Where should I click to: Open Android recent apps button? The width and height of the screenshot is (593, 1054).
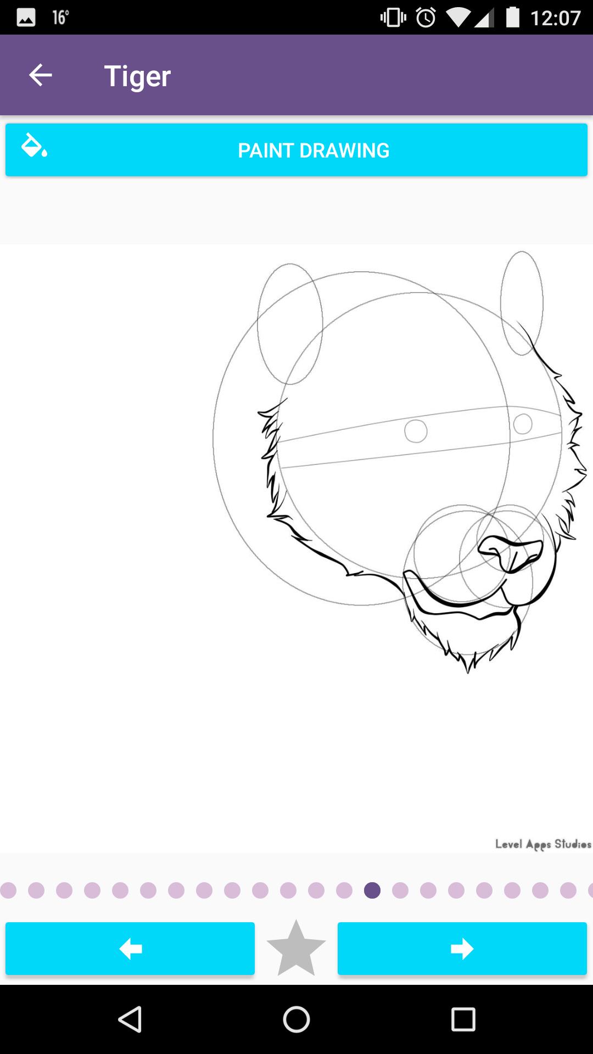(x=463, y=1019)
